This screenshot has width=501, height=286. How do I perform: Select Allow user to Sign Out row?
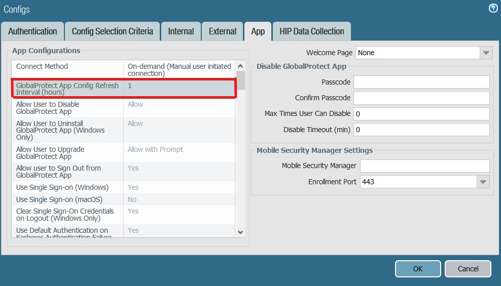tap(124, 172)
